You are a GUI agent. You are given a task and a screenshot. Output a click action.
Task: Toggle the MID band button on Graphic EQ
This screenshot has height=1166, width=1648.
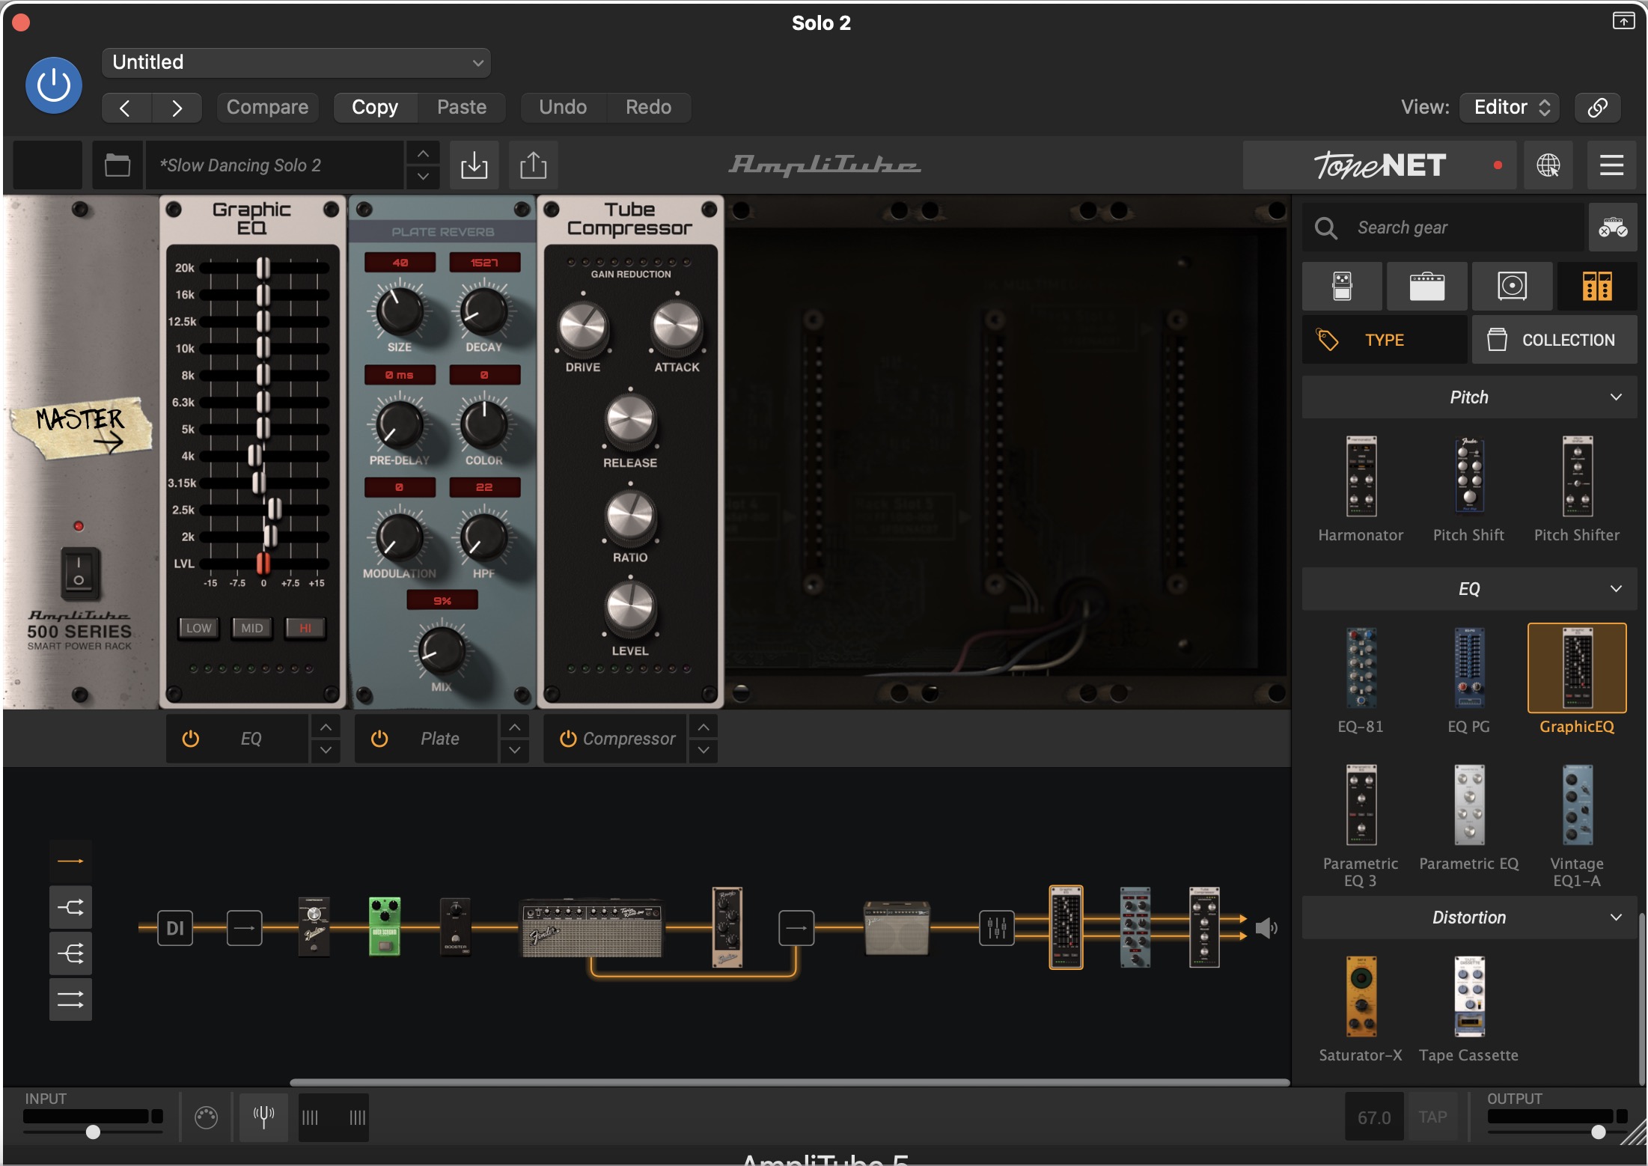252,628
